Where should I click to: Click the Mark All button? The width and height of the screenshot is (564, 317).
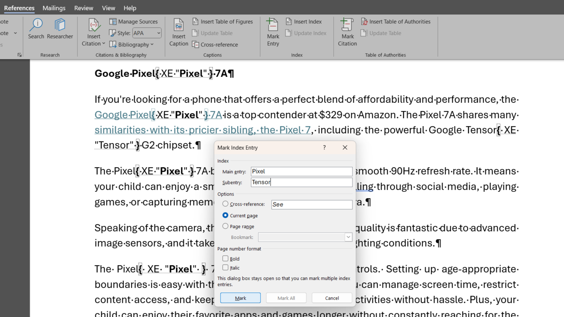coord(286,298)
